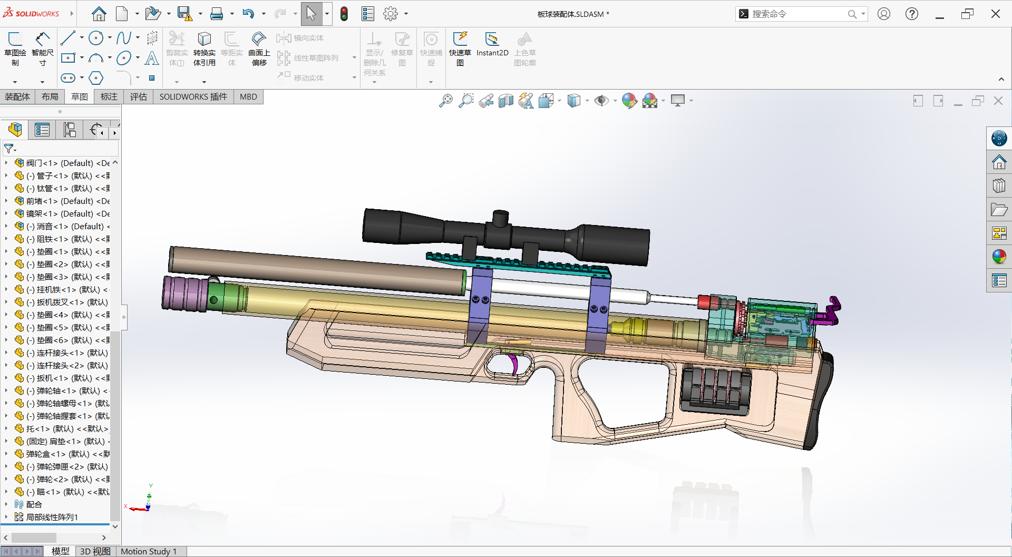Open the ConfigurationManager tab

(70, 130)
